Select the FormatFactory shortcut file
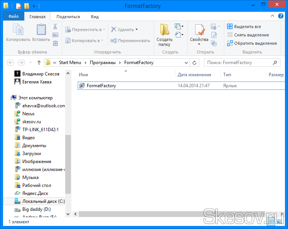This screenshot has height=229, width=288. [101, 86]
